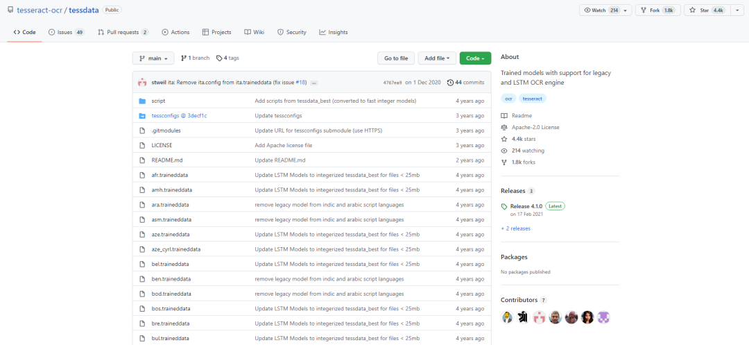Open the tesseract-ocr organization link
Viewport: 749px width, 345px height.
(40, 10)
